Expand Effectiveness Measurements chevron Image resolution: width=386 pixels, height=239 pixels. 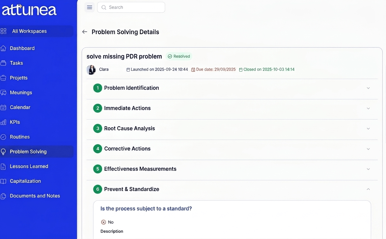point(368,169)
